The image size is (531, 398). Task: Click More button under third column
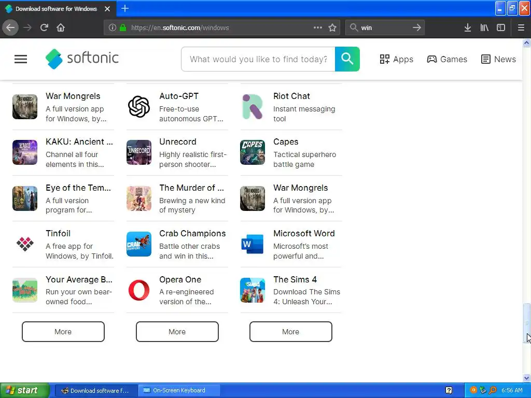point(290,332)
